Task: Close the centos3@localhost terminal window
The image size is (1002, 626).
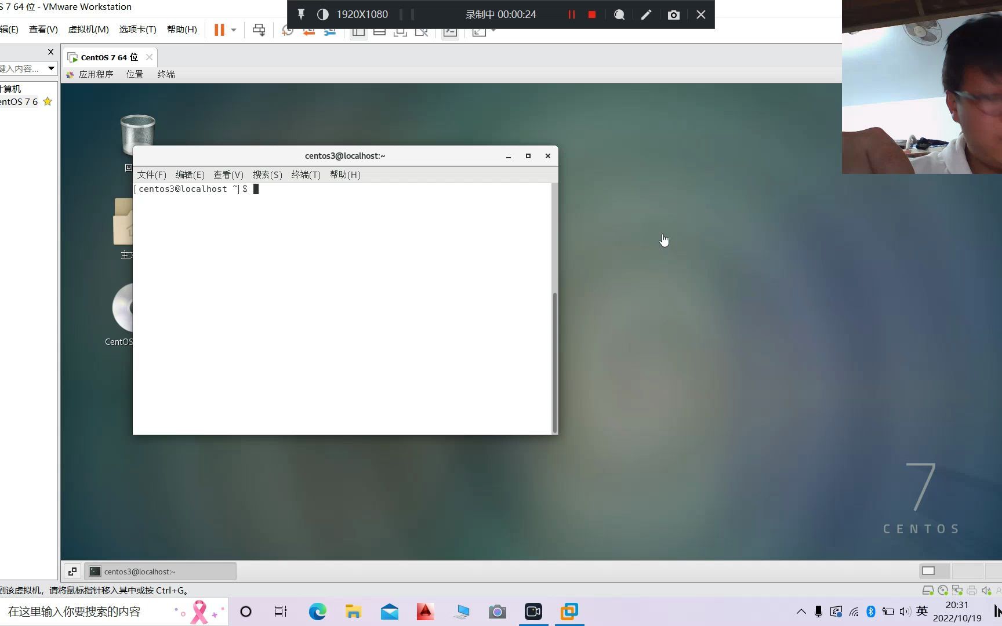Action: pos(548,156)
